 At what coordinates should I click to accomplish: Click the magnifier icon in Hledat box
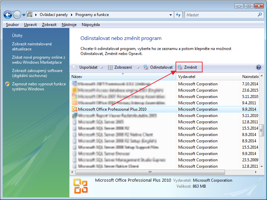click(x=260, y=15)
